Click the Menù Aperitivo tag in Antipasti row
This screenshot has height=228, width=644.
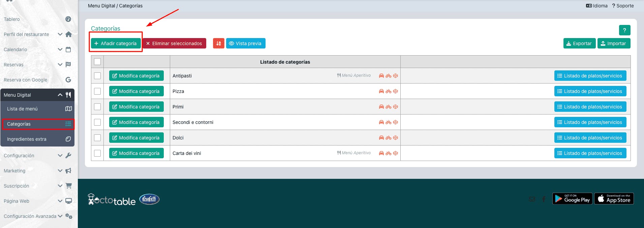click(x=354, y=75)
